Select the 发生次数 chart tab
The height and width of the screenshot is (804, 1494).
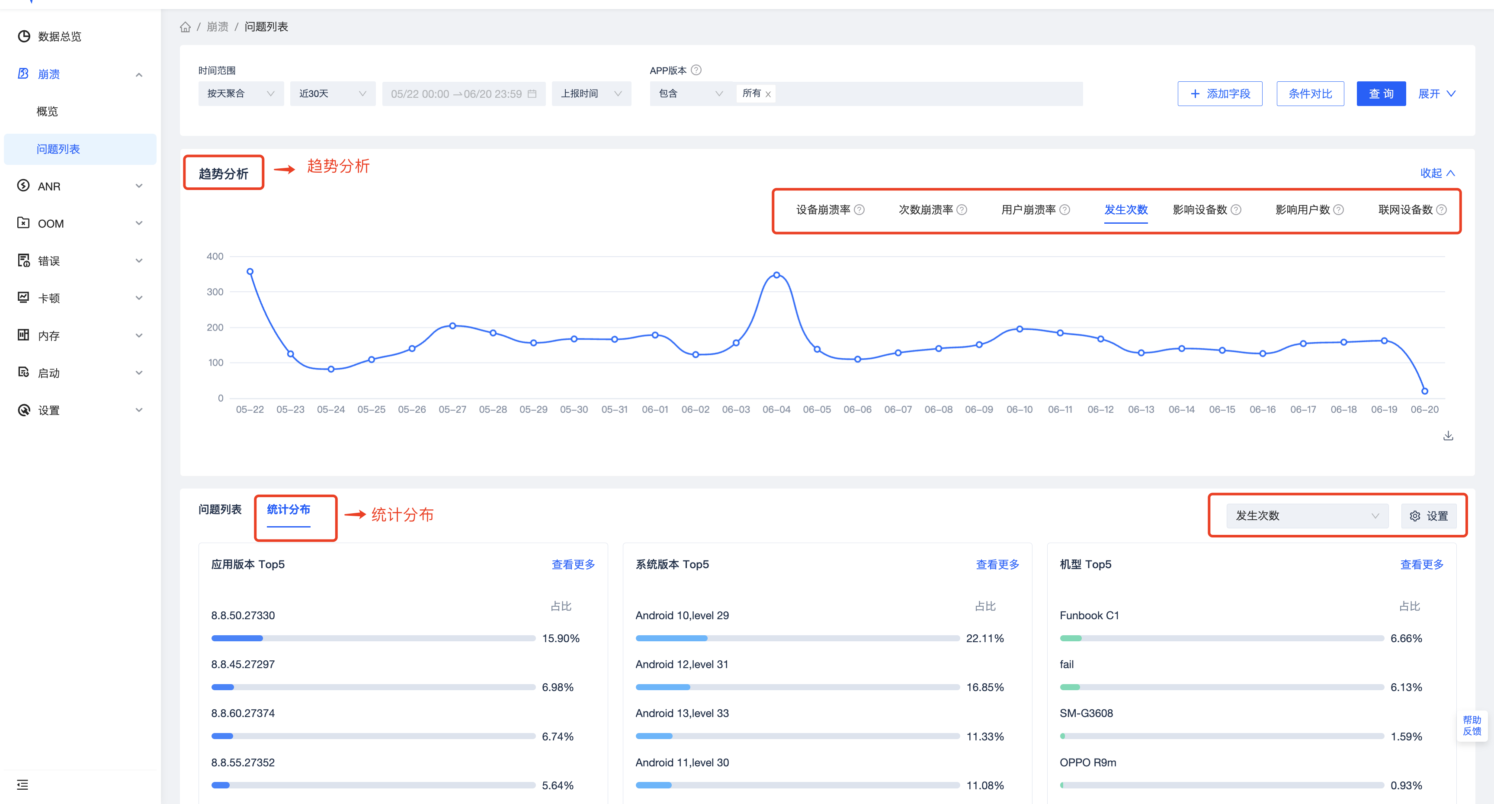click(1126, 210)
